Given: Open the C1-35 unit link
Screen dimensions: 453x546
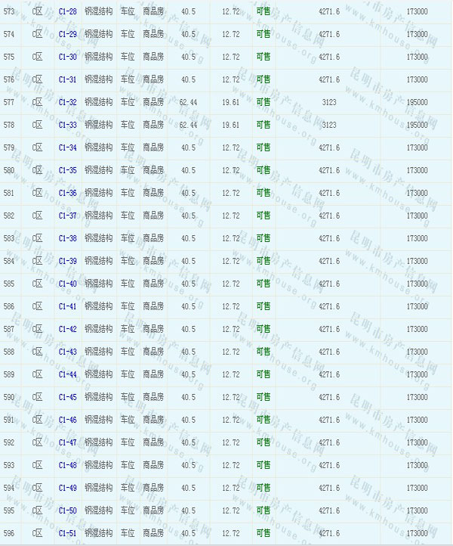Looking at the screenshot, I should (x=67, y=170).
